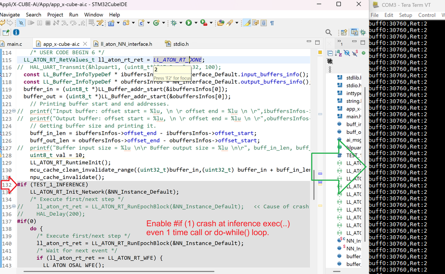The height and width of the screenshot is (274, 445).
Task: Click the Search magnifier icon
Action: point(328,32)
